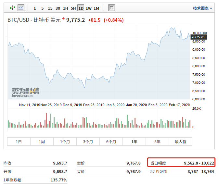The height and width of the screenshot is (185, 219).
Task: Select the area line chart icon
Action: (21, 7)
